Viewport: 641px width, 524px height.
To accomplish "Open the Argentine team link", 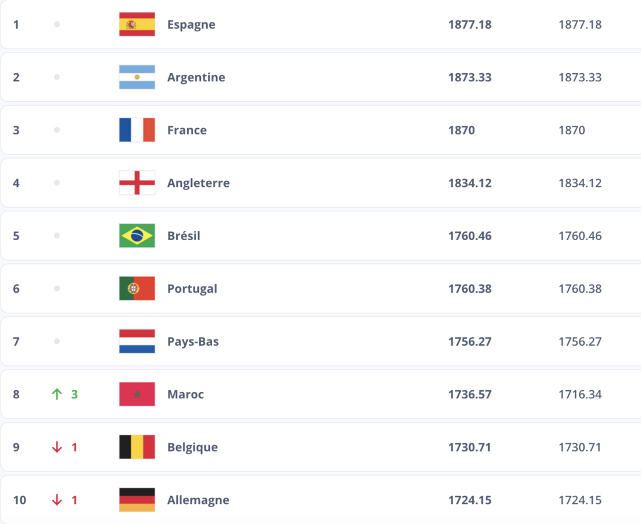I will coord(196,78).
